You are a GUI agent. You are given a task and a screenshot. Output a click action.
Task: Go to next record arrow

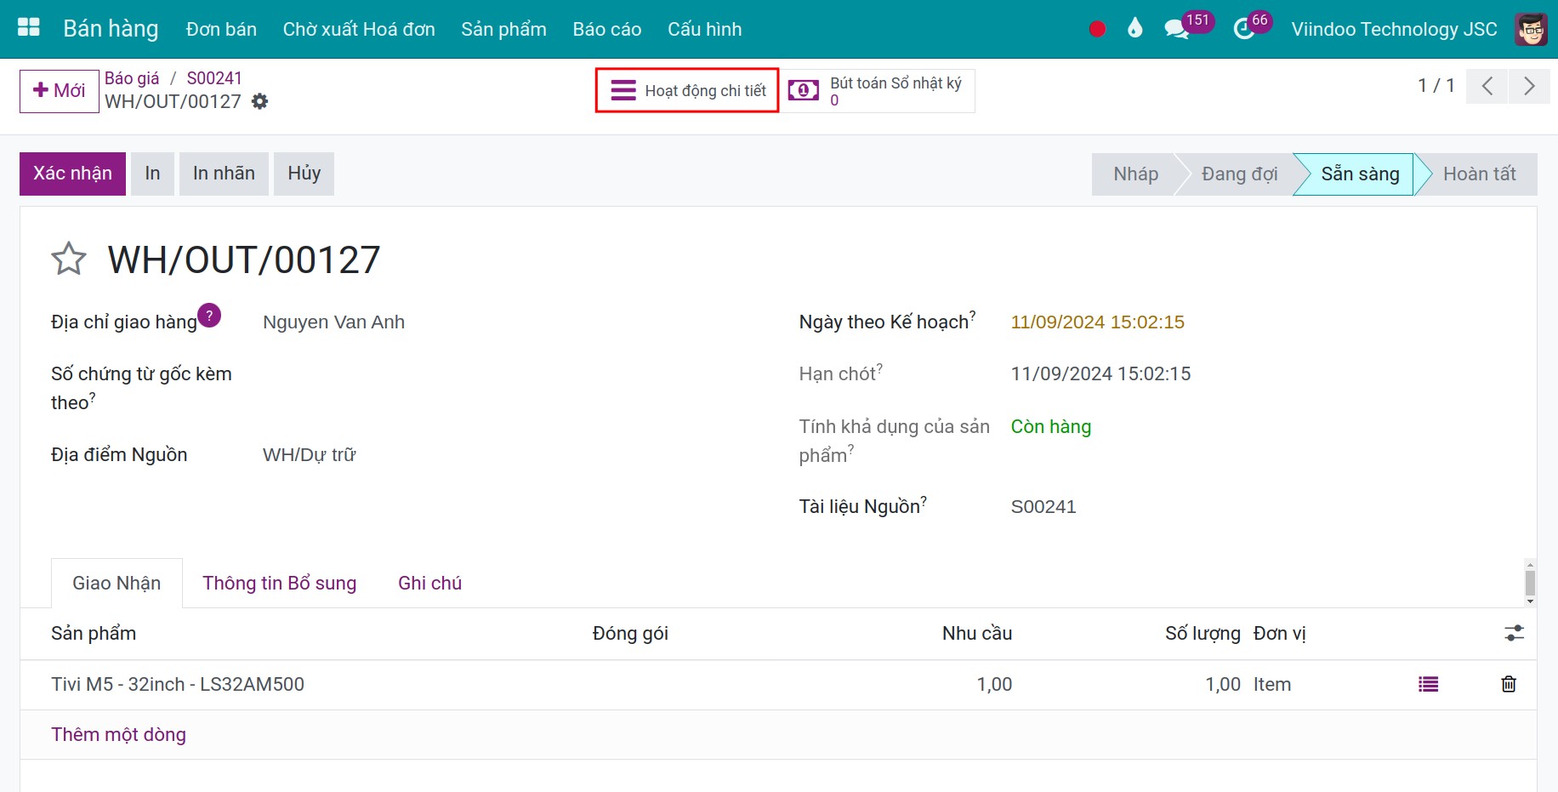pyautogui.click(x=1529, y=86)
